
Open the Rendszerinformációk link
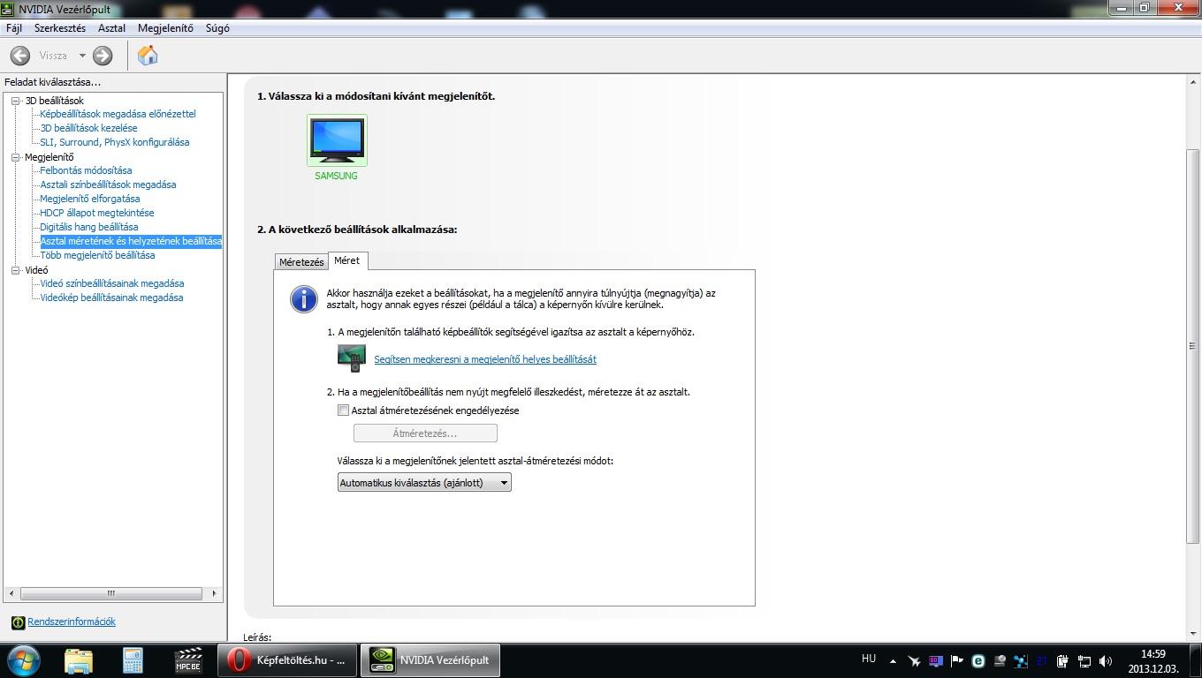click(x=72, y=621)
